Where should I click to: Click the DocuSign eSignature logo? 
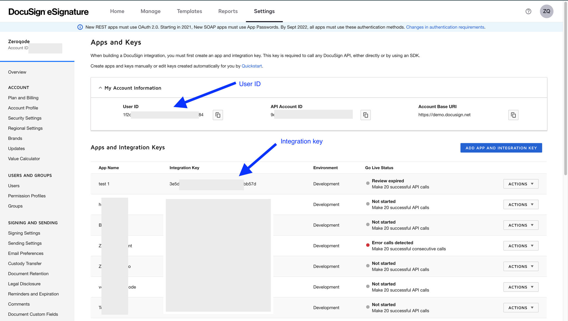(x=49, y=12)
